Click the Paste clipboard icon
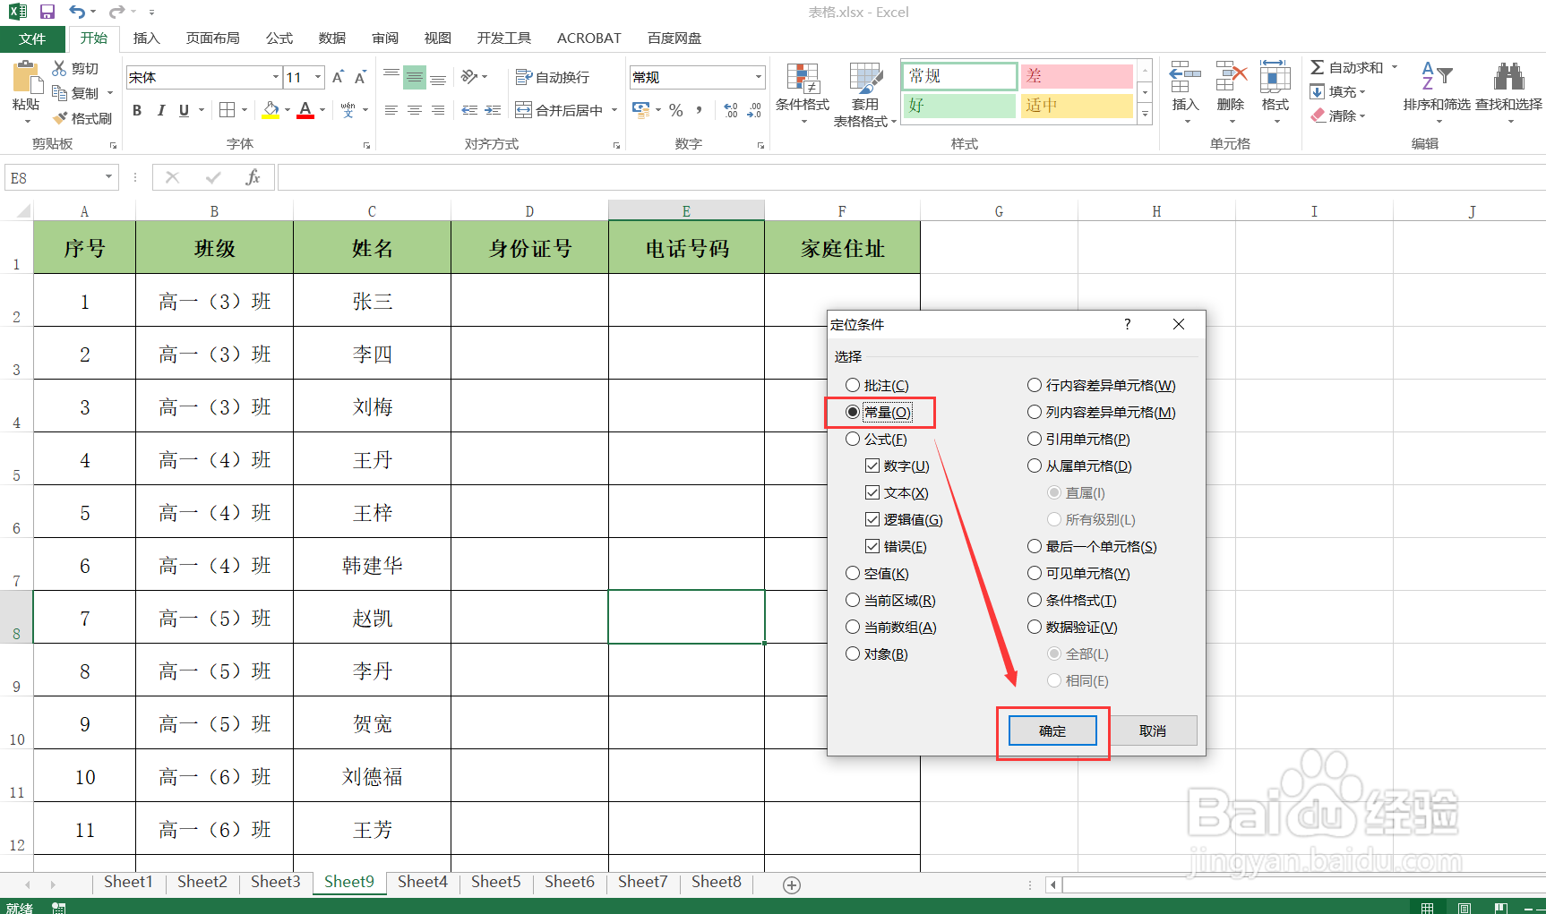This screenshot has height=914, width=1546. pyautogui.click(x=26, y=79)
